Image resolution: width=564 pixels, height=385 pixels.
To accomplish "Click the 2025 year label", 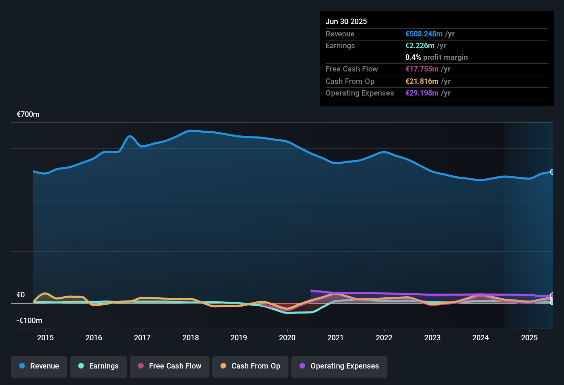I will point(529,338).
